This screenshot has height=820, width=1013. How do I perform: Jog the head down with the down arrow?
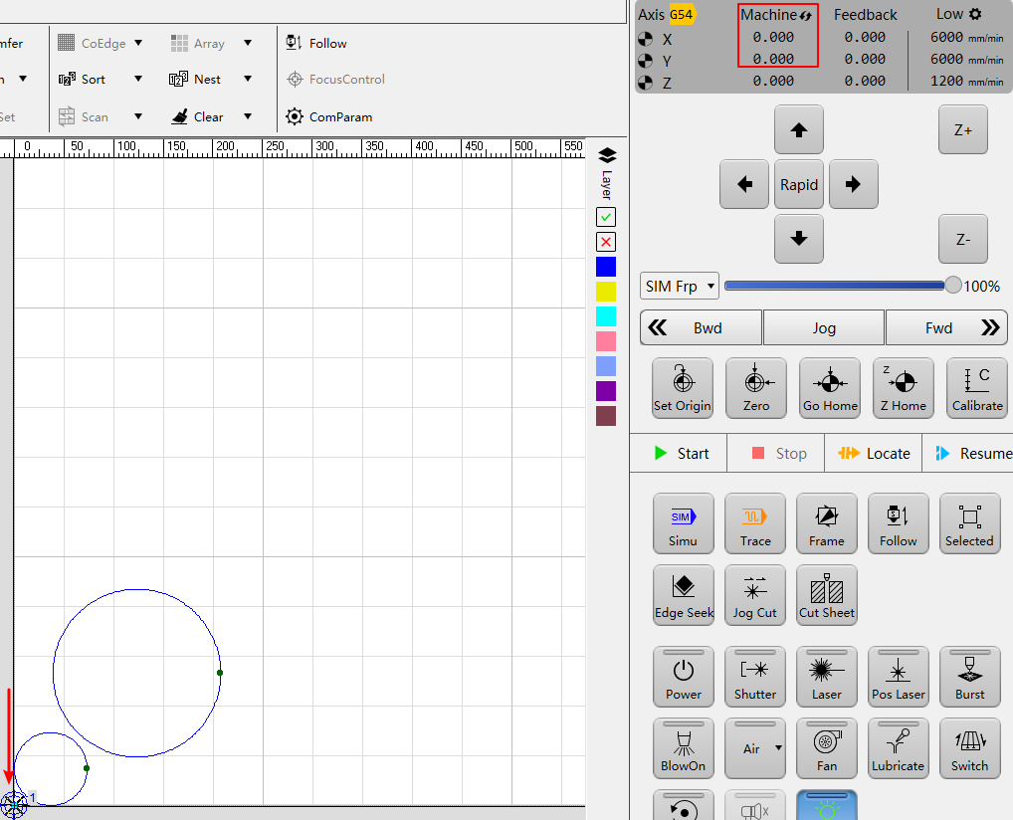[798, 239]
